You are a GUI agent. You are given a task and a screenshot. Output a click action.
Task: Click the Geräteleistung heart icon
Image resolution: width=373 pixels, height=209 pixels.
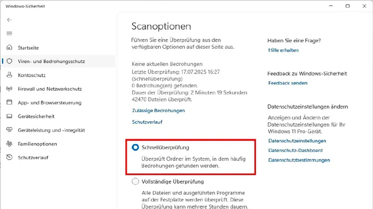click(9, 130)
